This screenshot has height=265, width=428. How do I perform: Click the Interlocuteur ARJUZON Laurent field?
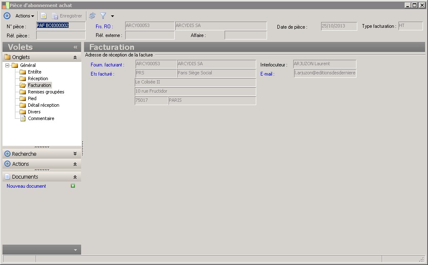tap(325, 64)
